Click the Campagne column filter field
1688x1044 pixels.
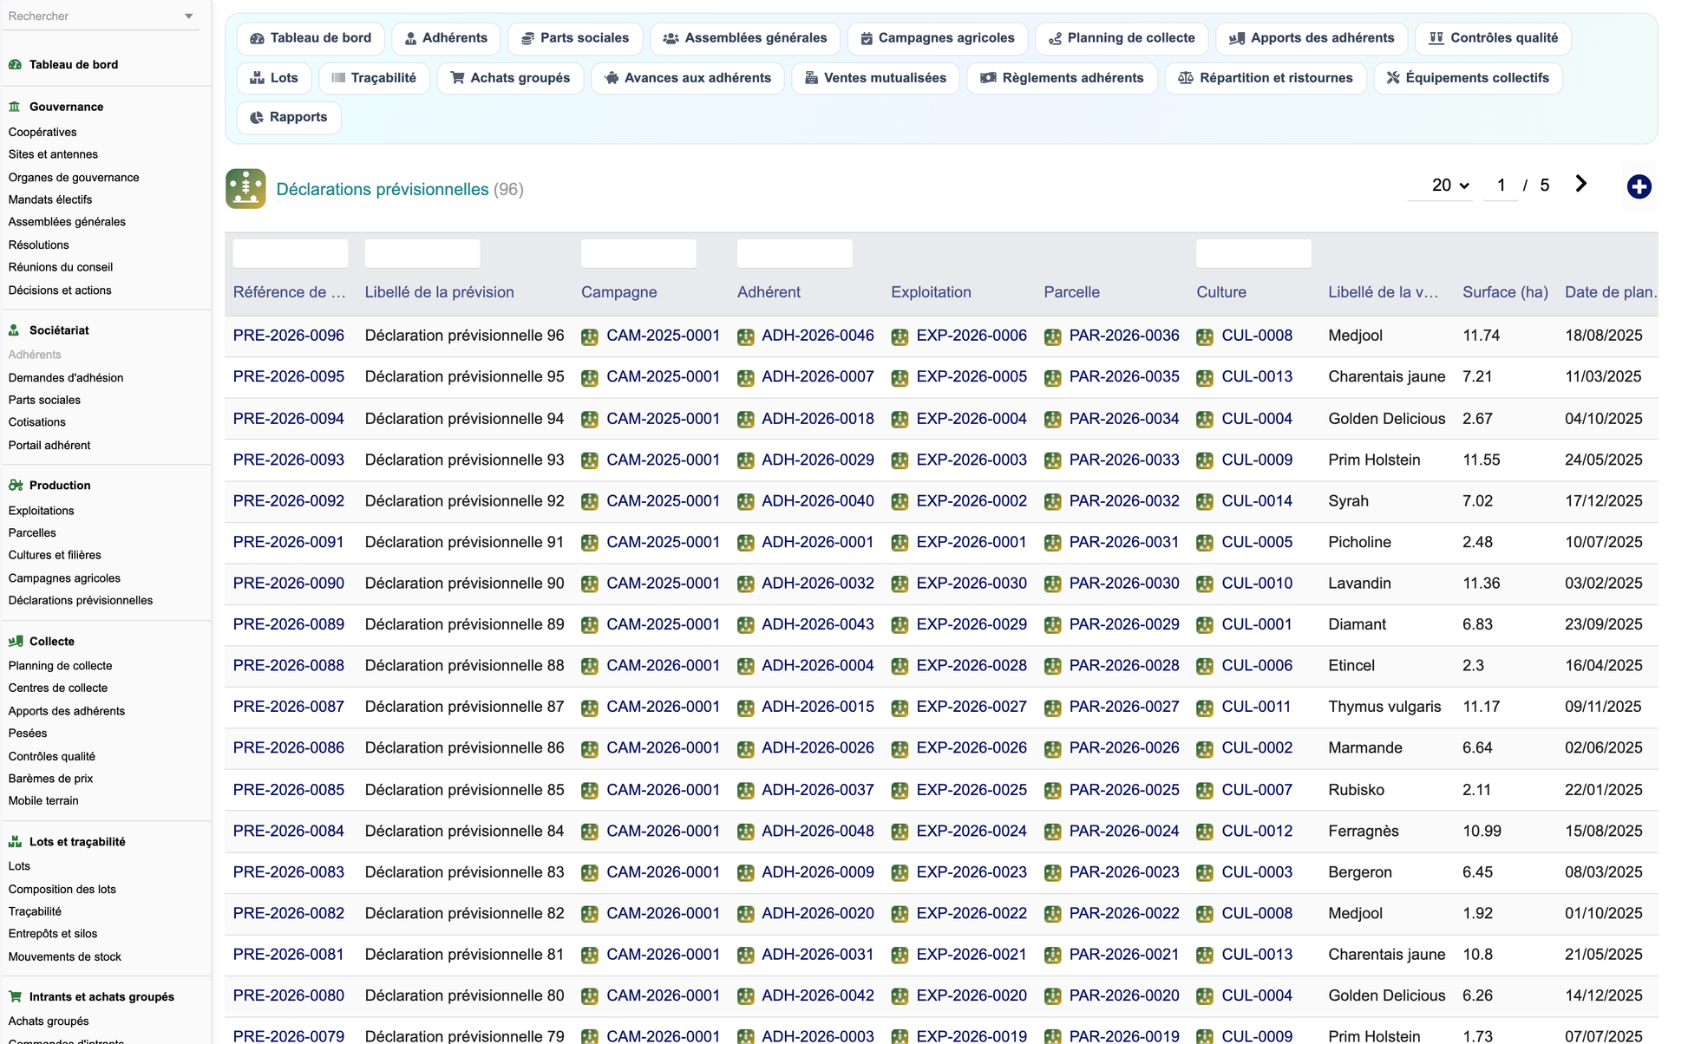[638, 253]
